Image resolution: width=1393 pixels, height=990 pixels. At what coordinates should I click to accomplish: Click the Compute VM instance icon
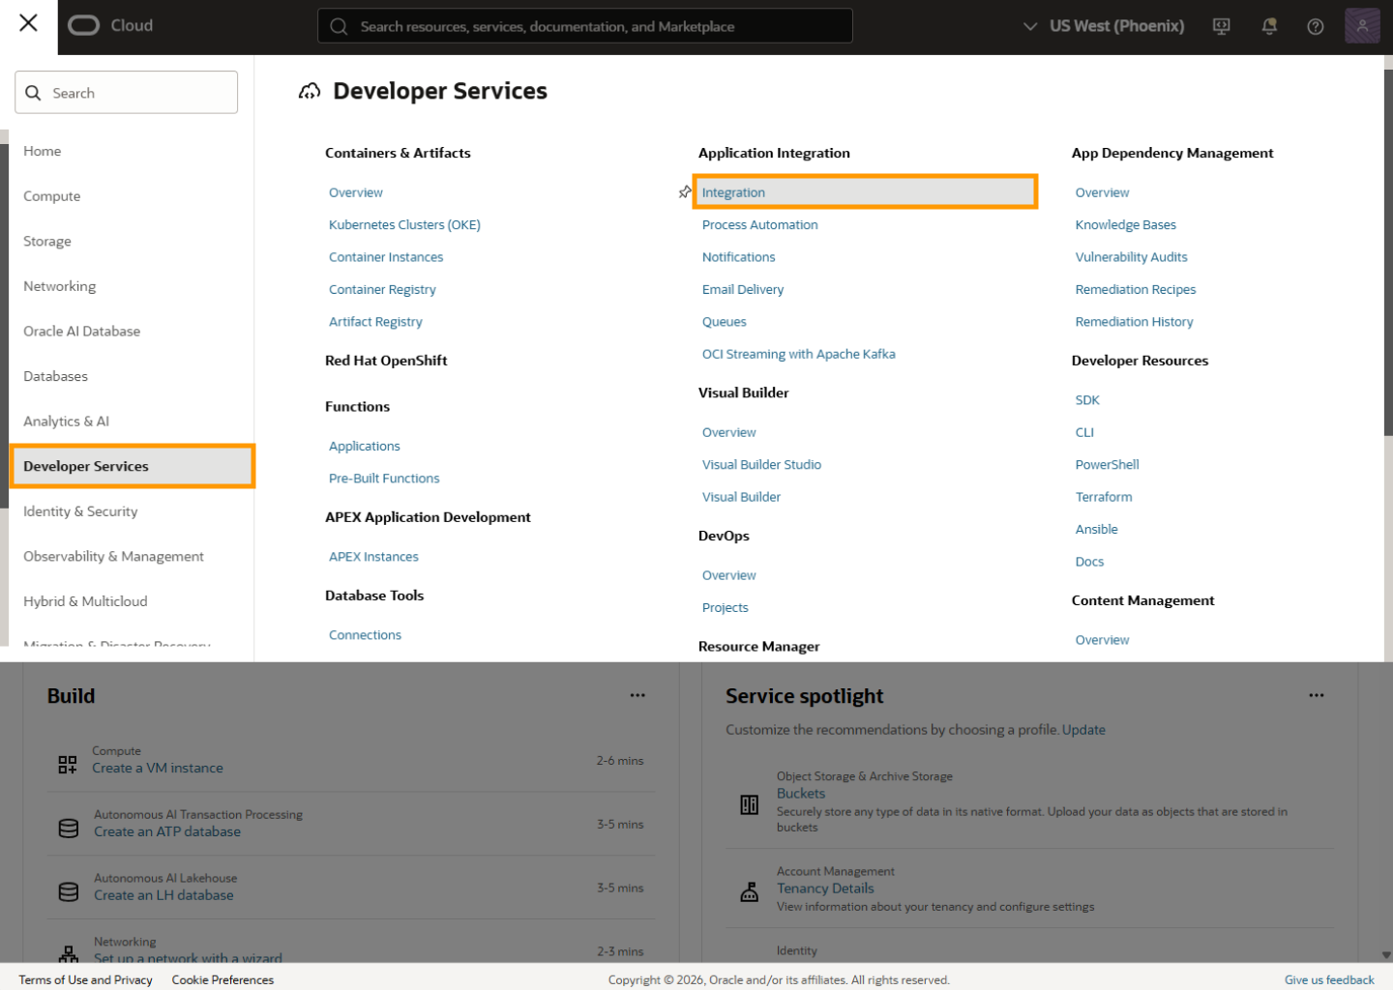(x=68, y=765)
